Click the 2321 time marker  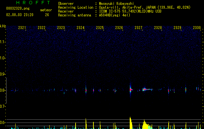22,28
